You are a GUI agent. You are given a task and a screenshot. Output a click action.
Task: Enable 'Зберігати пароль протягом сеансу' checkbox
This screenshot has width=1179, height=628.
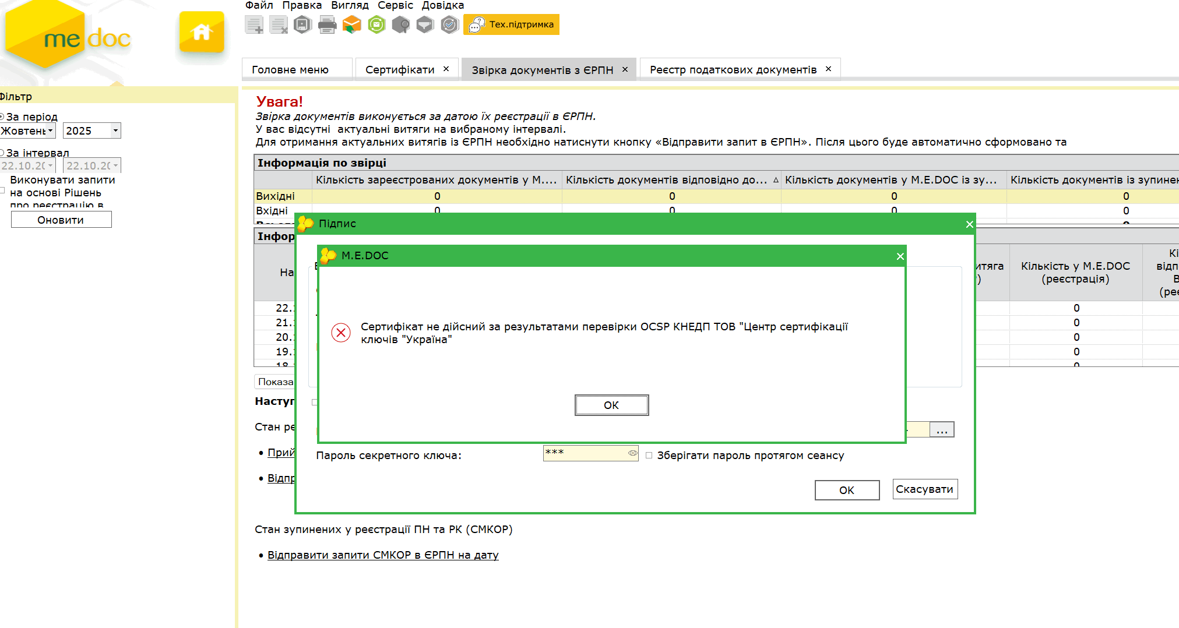pyautogui.click(x=649, y=456)
